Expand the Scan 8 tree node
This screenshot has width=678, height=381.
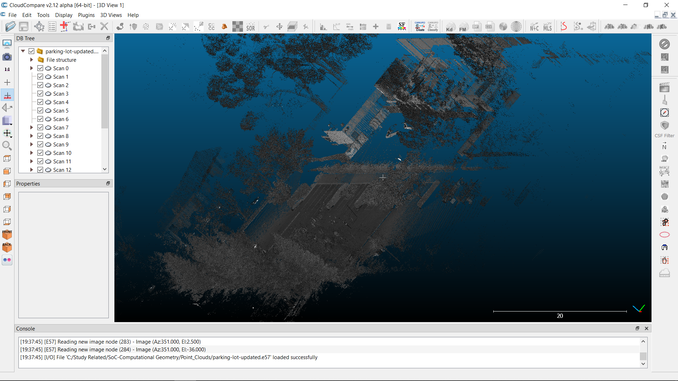point(31,136)
